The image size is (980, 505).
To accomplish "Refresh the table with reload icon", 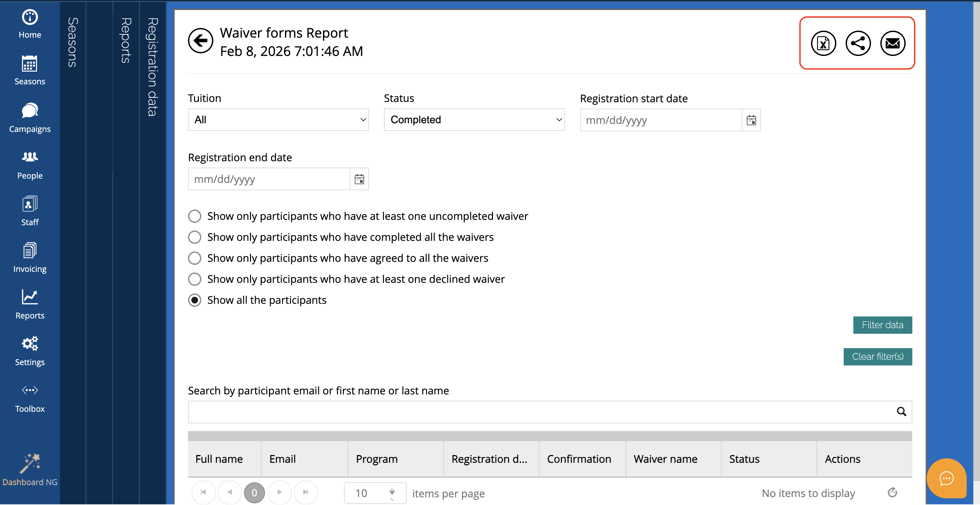I will click(892, 492).
